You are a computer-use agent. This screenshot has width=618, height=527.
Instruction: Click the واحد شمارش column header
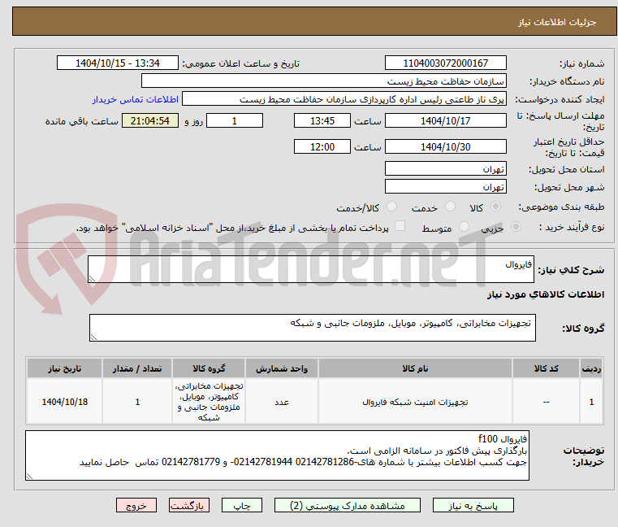click(x=282, y=368)
